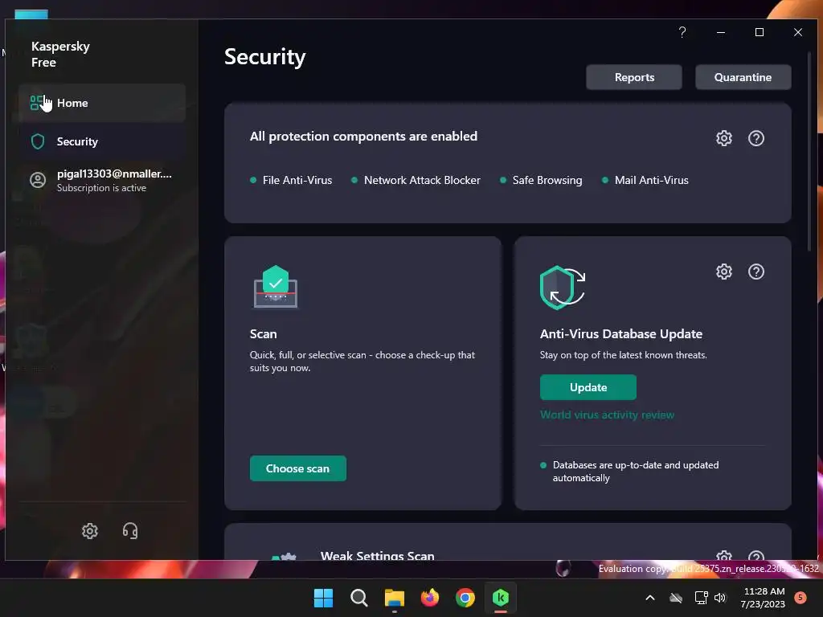The image size is (823, 617).
Task: Click the Security shield icon in the sidebar
Action: (x=38, y=141)
